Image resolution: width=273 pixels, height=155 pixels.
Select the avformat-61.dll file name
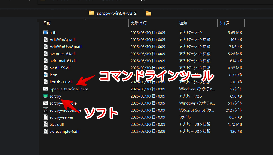pos(63,61)
